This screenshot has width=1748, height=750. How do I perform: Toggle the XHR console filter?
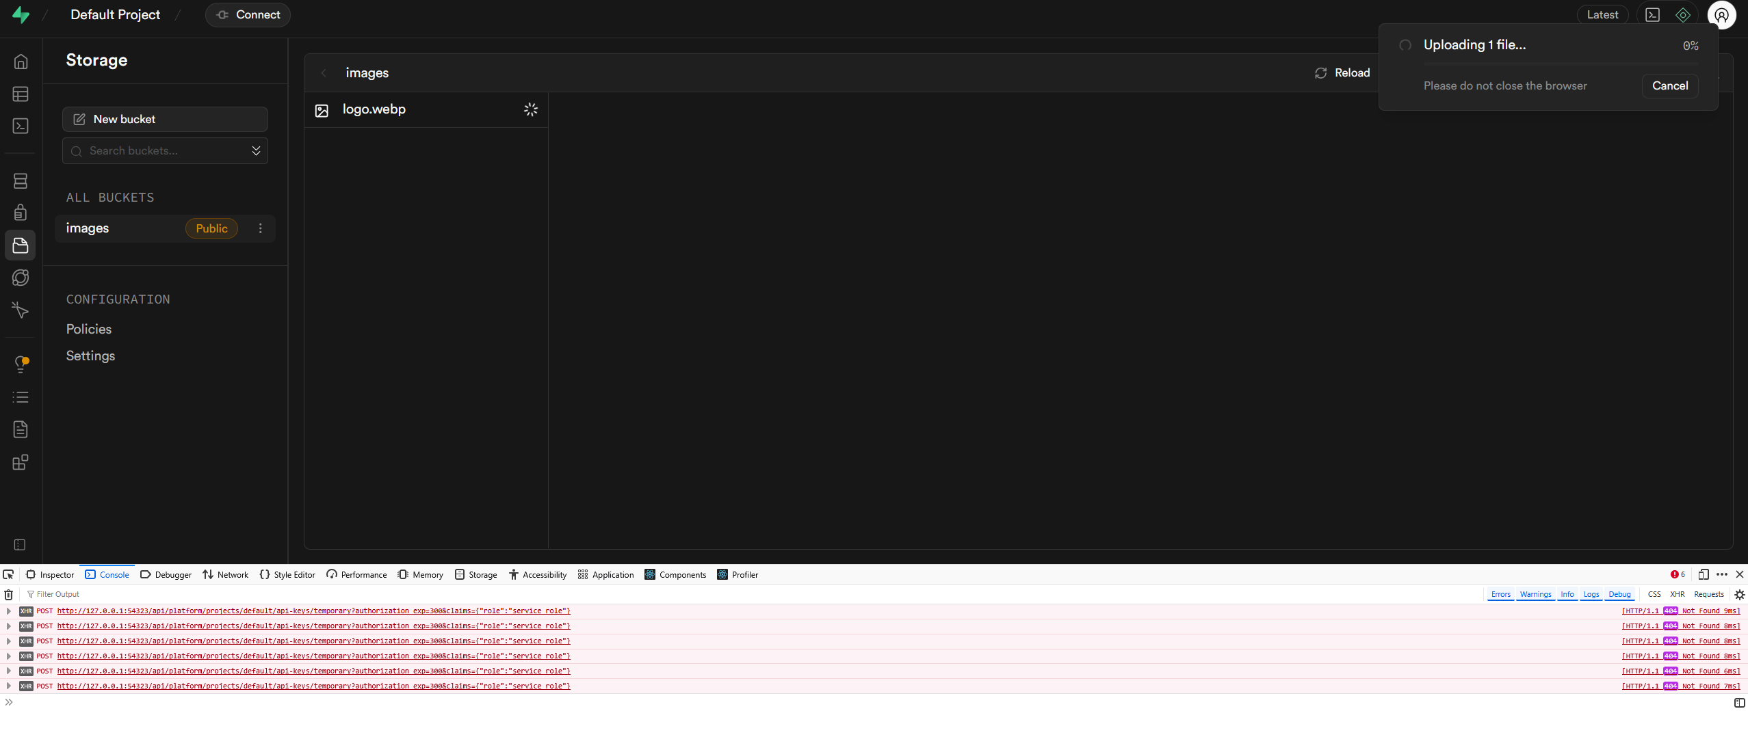1677,594
